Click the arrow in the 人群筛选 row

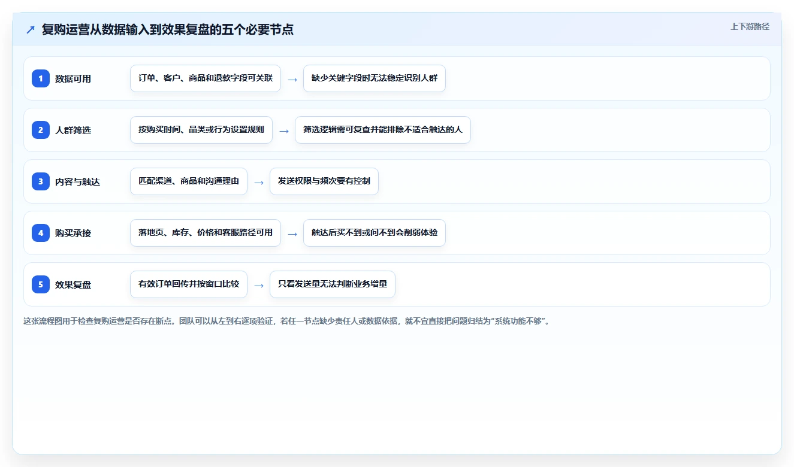pyautogui.click(x=284, y=131)
